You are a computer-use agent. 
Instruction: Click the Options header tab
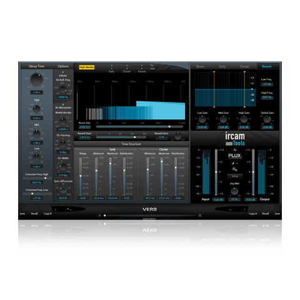coord(63,66)
